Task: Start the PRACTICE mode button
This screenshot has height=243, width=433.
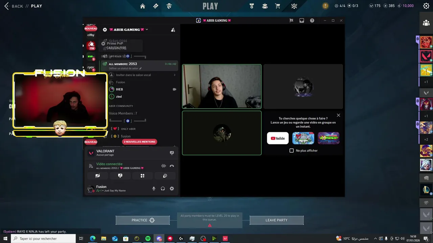Action: (143, 220)
